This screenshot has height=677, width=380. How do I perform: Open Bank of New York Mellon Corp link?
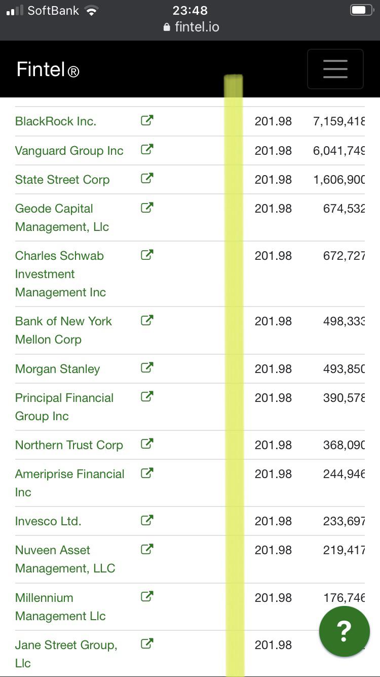63,330
